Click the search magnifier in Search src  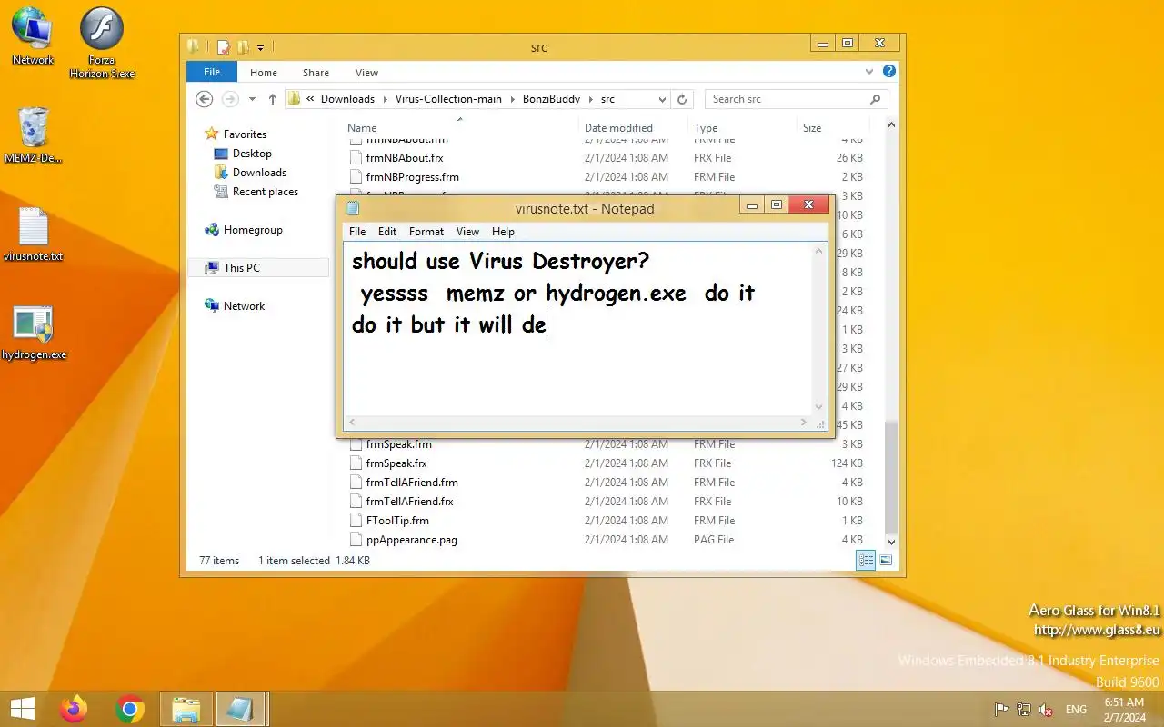(x=876, y=99)
